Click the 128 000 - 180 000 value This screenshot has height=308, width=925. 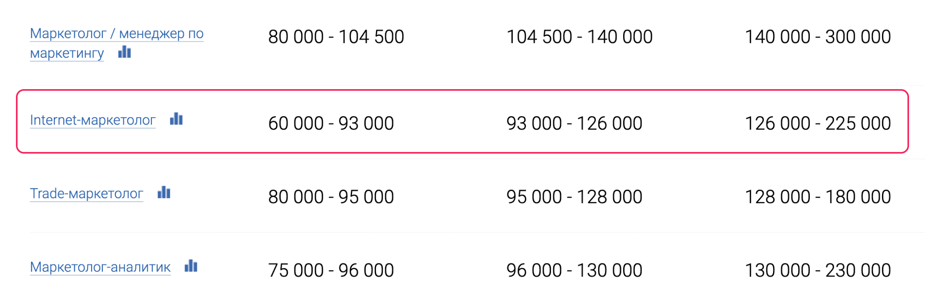817,197
